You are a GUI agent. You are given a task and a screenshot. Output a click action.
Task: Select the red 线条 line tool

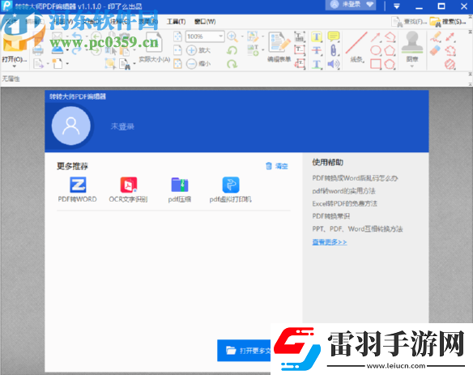click(x=356, y=47)
